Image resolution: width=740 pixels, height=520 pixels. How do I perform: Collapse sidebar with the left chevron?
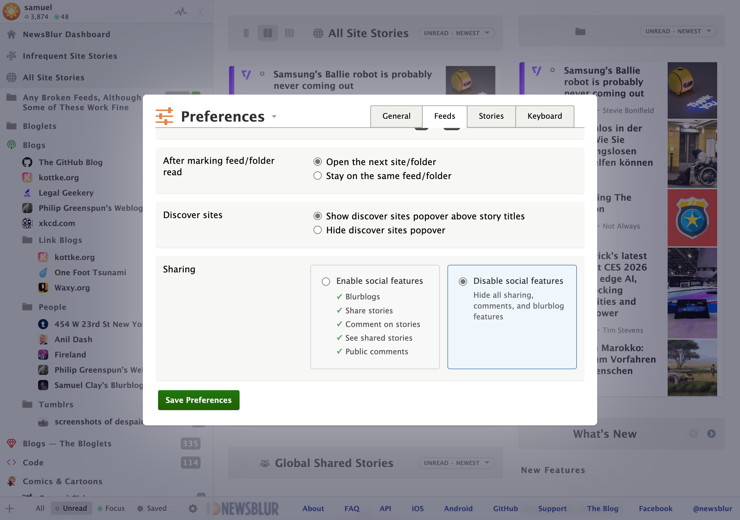click(202, 12)
